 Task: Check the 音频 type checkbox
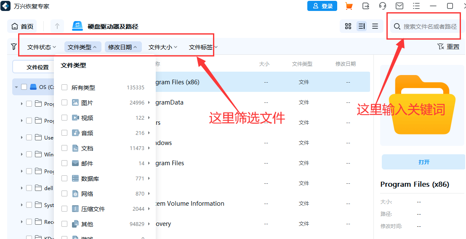coord(64,133)
